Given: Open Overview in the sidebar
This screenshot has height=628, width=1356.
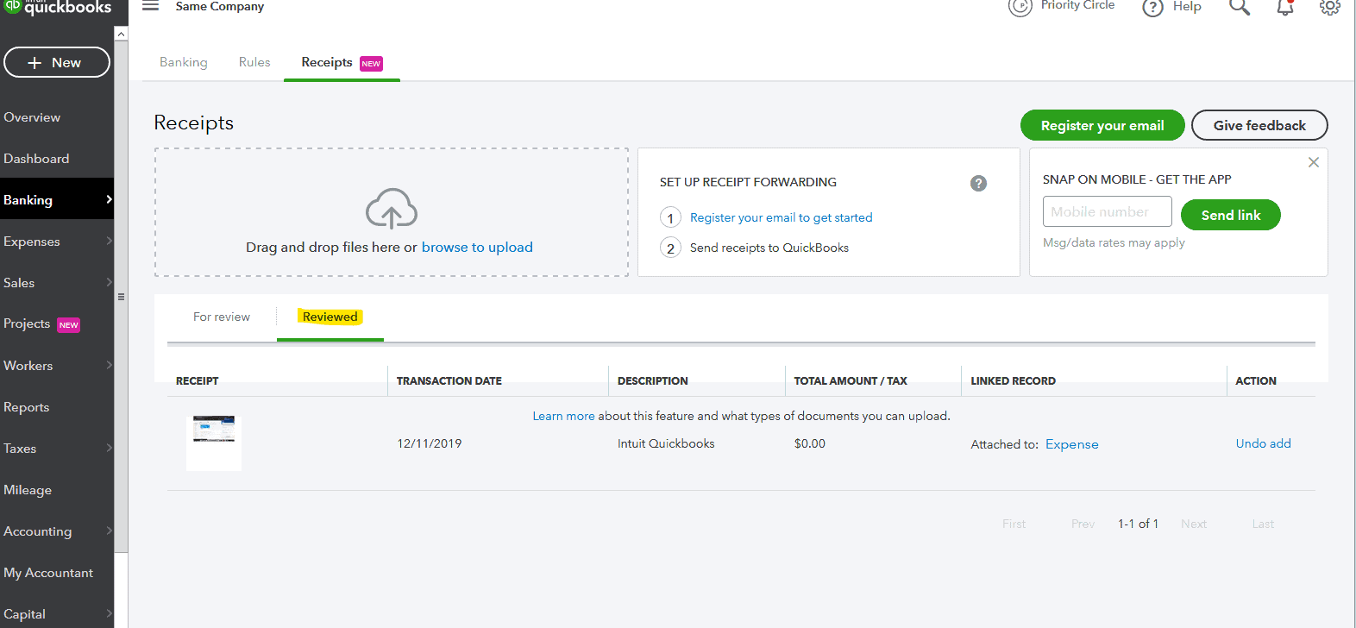Looking at the screenshot, I should coord(32,117).
